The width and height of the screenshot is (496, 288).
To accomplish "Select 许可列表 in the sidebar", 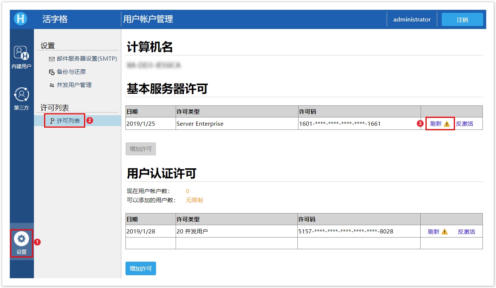I will pos(68,121).
